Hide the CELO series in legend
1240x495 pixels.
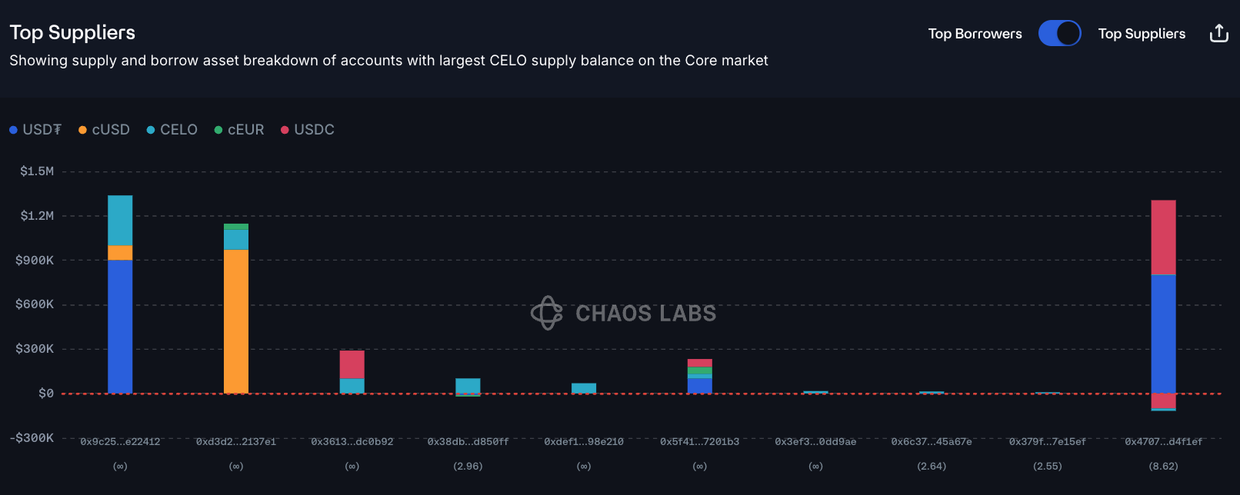click(172, 130)
